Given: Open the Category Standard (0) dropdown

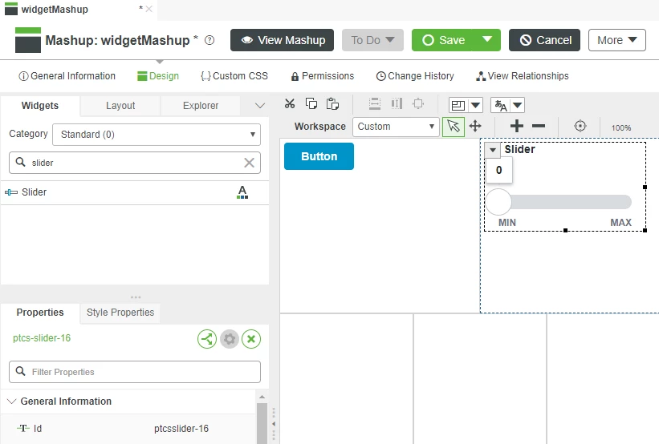Looking at the screenshot, I should (x=157, y=135).
